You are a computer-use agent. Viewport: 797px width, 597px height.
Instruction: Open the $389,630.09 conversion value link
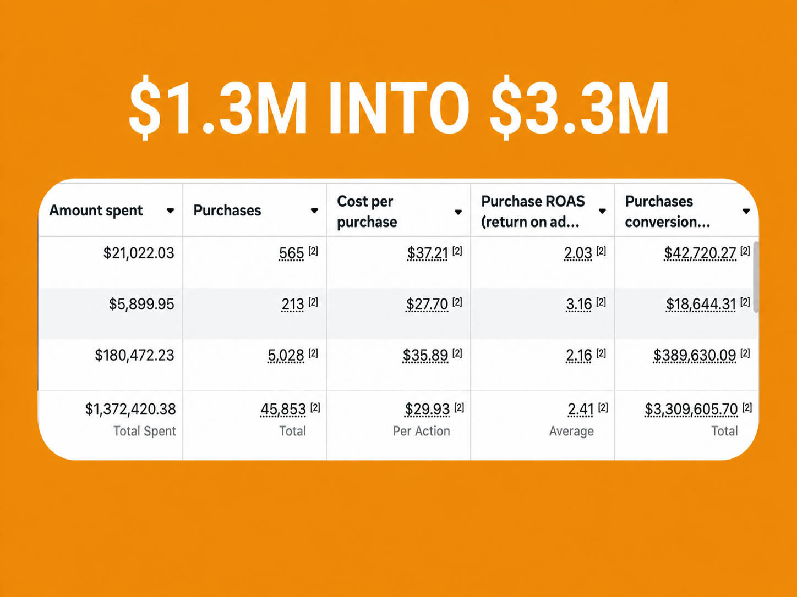[x=695, y=356]
